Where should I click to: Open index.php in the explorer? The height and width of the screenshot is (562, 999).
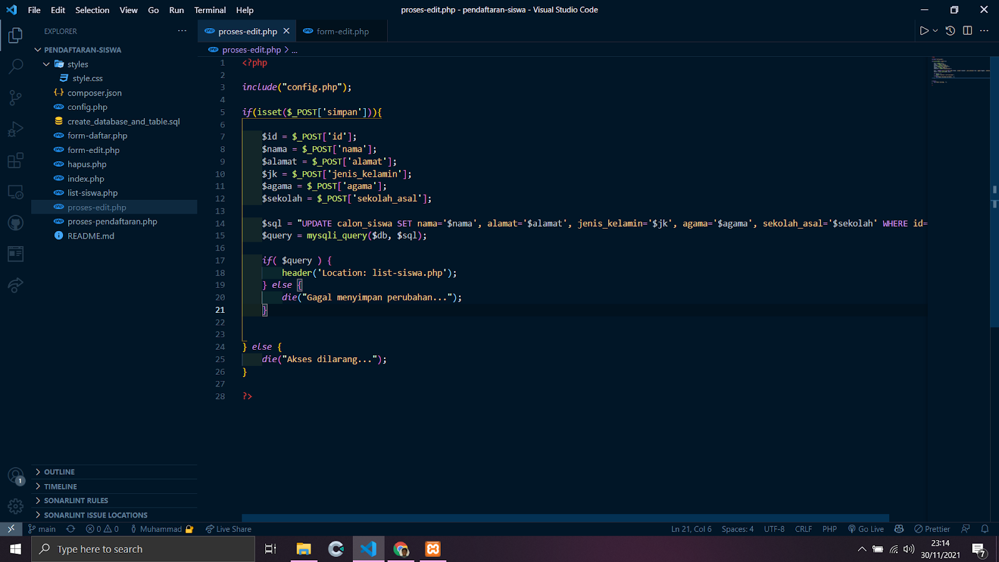(114, 179)
